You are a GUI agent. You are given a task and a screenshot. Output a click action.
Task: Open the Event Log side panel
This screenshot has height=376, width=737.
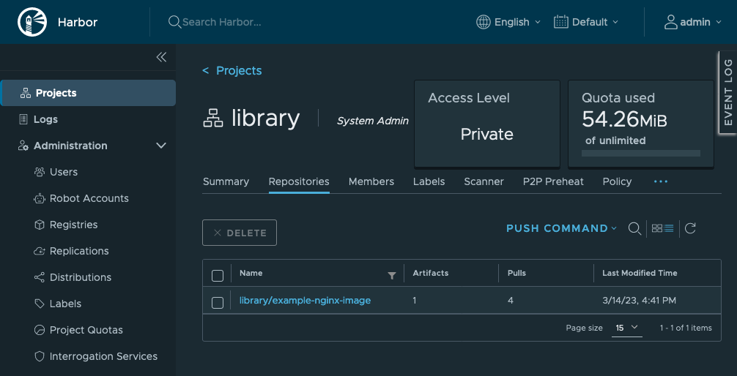tap(727, 92)
